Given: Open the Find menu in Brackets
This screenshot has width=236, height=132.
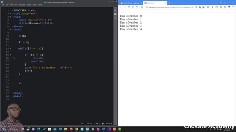Looking at the screenshot, I should pyautogui.click(x=11, y=5).
